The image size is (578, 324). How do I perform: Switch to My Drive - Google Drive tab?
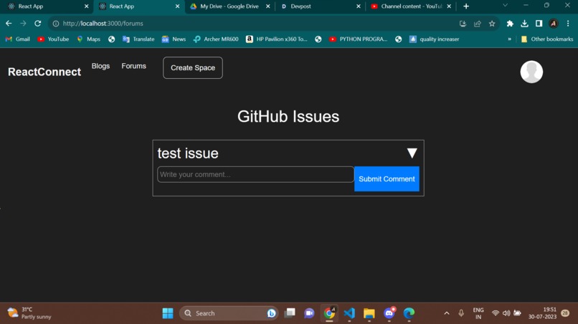(x=229, y=6)
